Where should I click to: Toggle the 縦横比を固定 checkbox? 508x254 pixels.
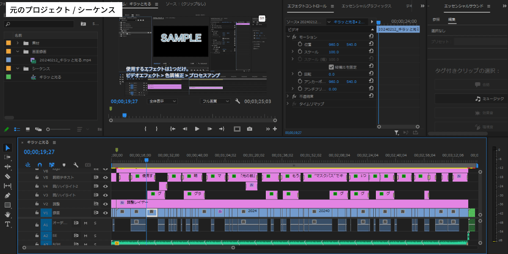click(331, 67)
